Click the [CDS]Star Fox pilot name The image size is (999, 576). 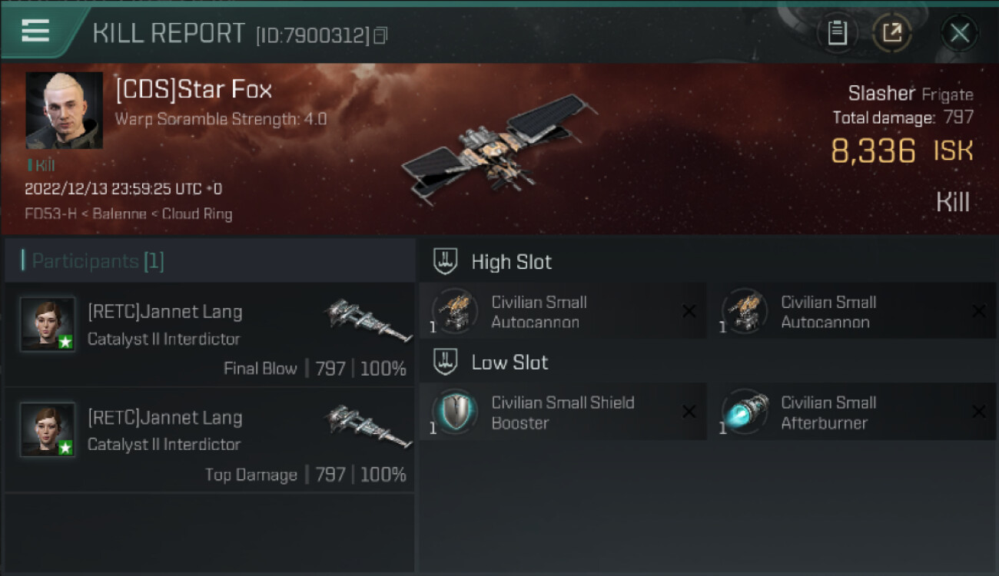(194, 91)
